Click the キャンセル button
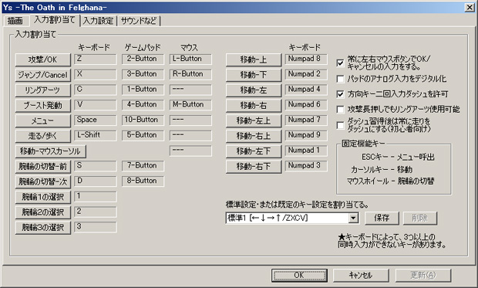Image resolution: width=478 pixels, height=288 pixels. click(x=361, y=275)
